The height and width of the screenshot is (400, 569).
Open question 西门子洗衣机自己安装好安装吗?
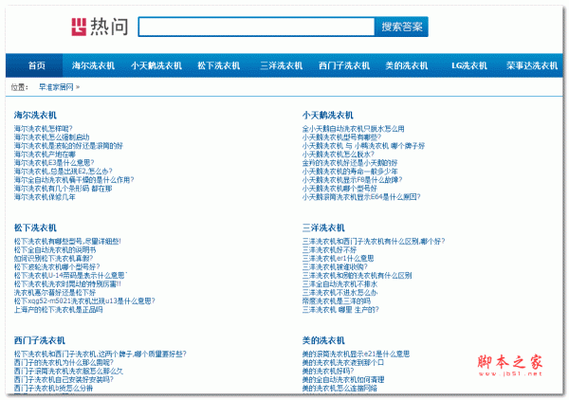[64, 379]
